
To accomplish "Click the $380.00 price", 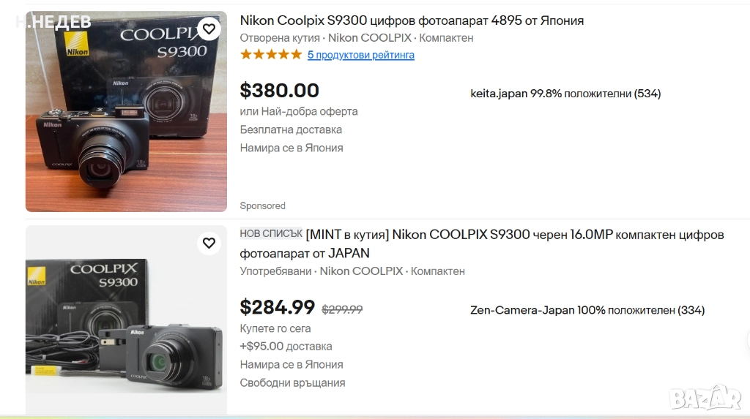I will click(280, 91).
